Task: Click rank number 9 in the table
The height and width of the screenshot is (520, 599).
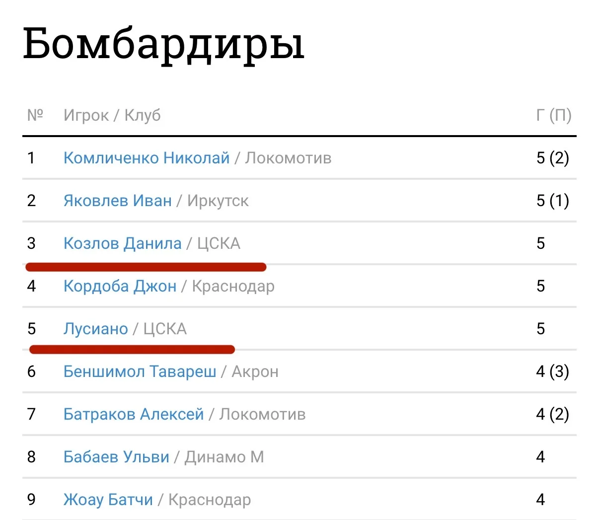Action: click(31, 500)
